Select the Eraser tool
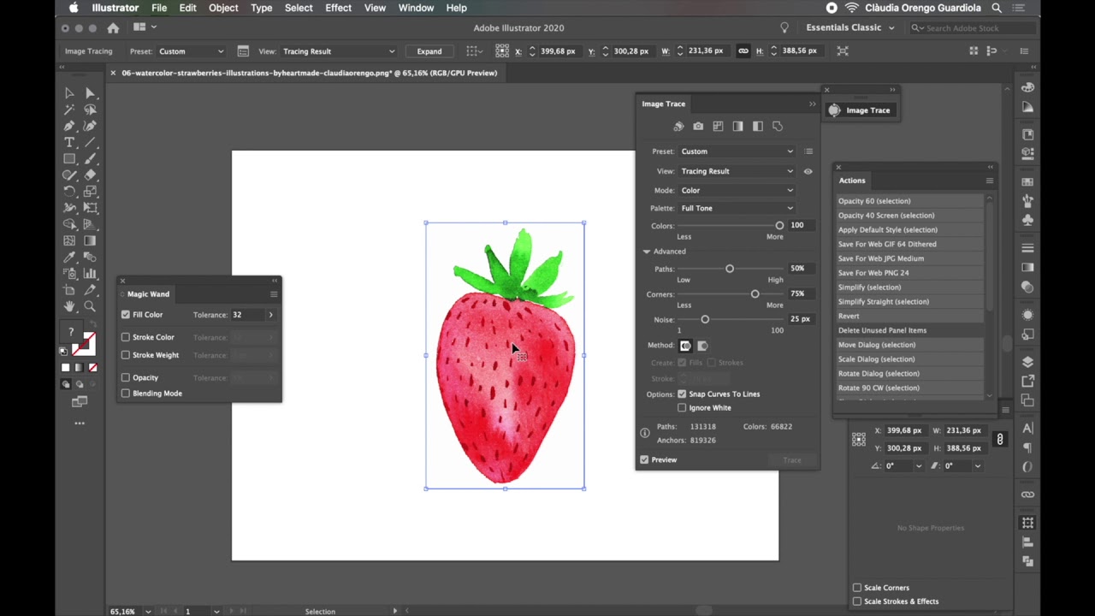Screen dimensions: 1095x616 click(x=90, y=175)
